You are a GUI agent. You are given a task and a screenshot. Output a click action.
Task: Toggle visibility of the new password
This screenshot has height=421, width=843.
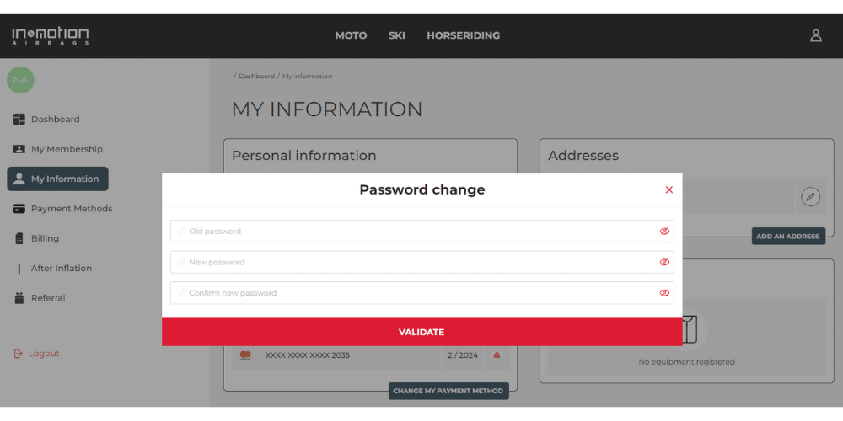tap(664, 262)
